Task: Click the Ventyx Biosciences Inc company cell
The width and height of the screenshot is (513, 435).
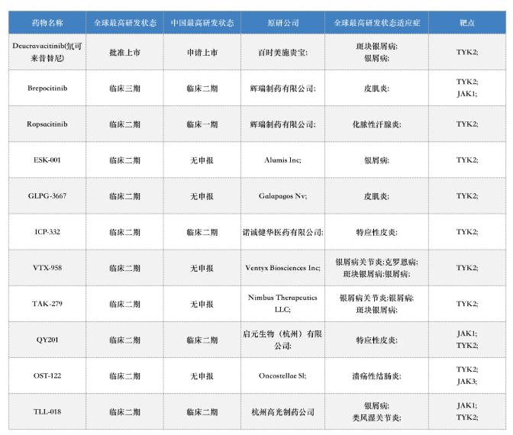Action: [x=283, y=268]
